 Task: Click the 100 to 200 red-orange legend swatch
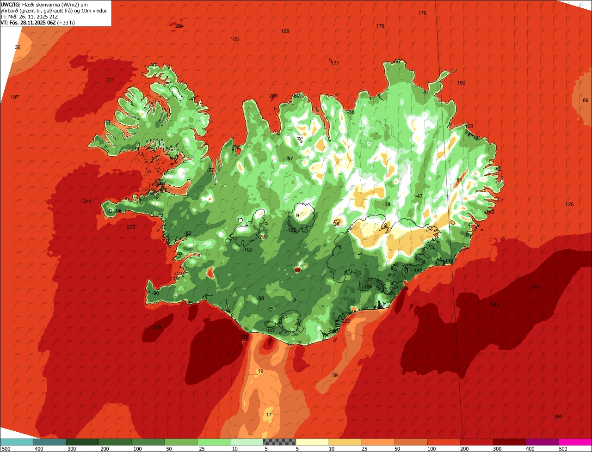click(444, 442)
